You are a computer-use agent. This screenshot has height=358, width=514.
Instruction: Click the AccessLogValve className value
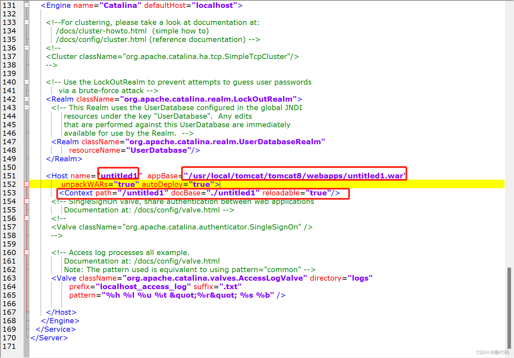pos(215,278)
